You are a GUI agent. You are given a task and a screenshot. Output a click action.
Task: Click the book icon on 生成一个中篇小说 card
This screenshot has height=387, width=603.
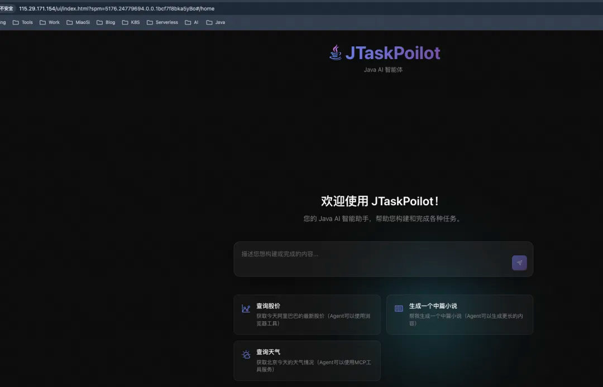[398, 308]
